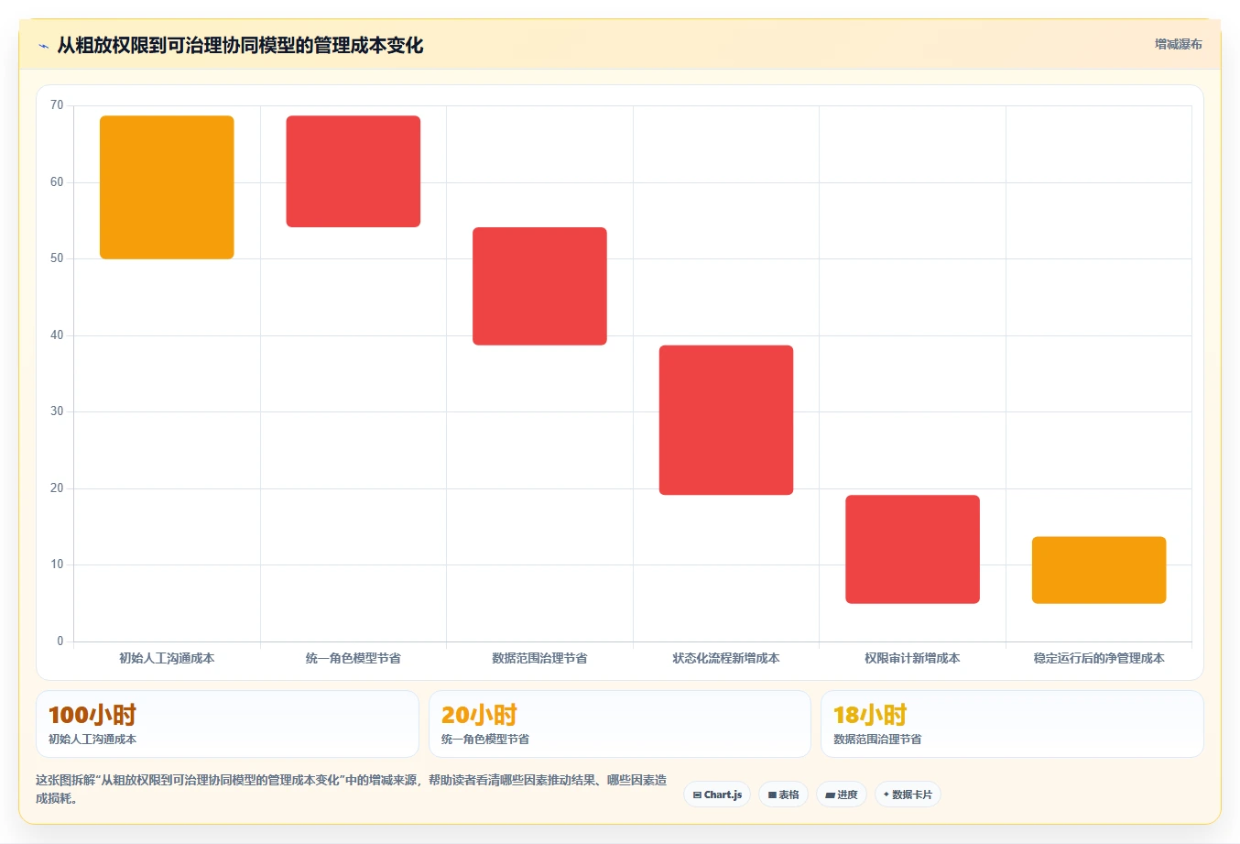Image resolution: width=1240 pixels, height=844 pixels.
Task: Open the 18小时 data card
Action: tap(1012, 724)
